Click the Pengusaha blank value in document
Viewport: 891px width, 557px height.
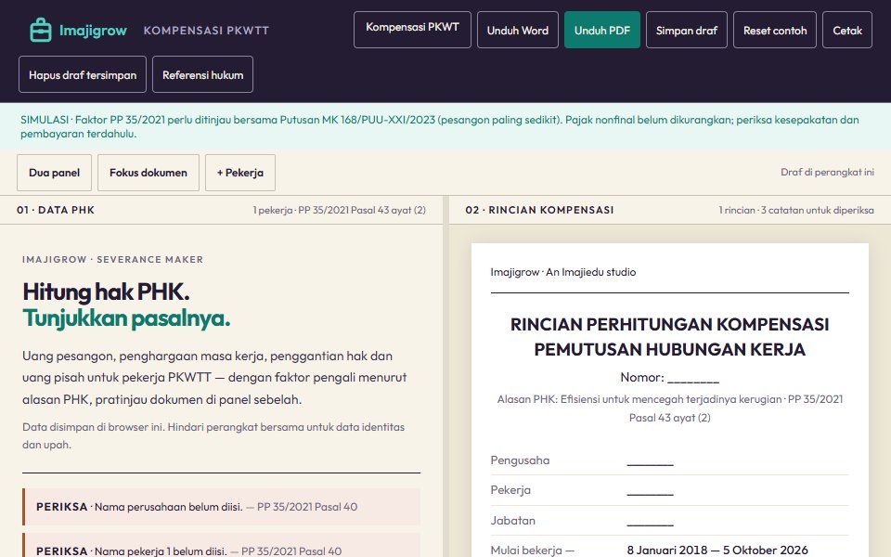(650, 460)
